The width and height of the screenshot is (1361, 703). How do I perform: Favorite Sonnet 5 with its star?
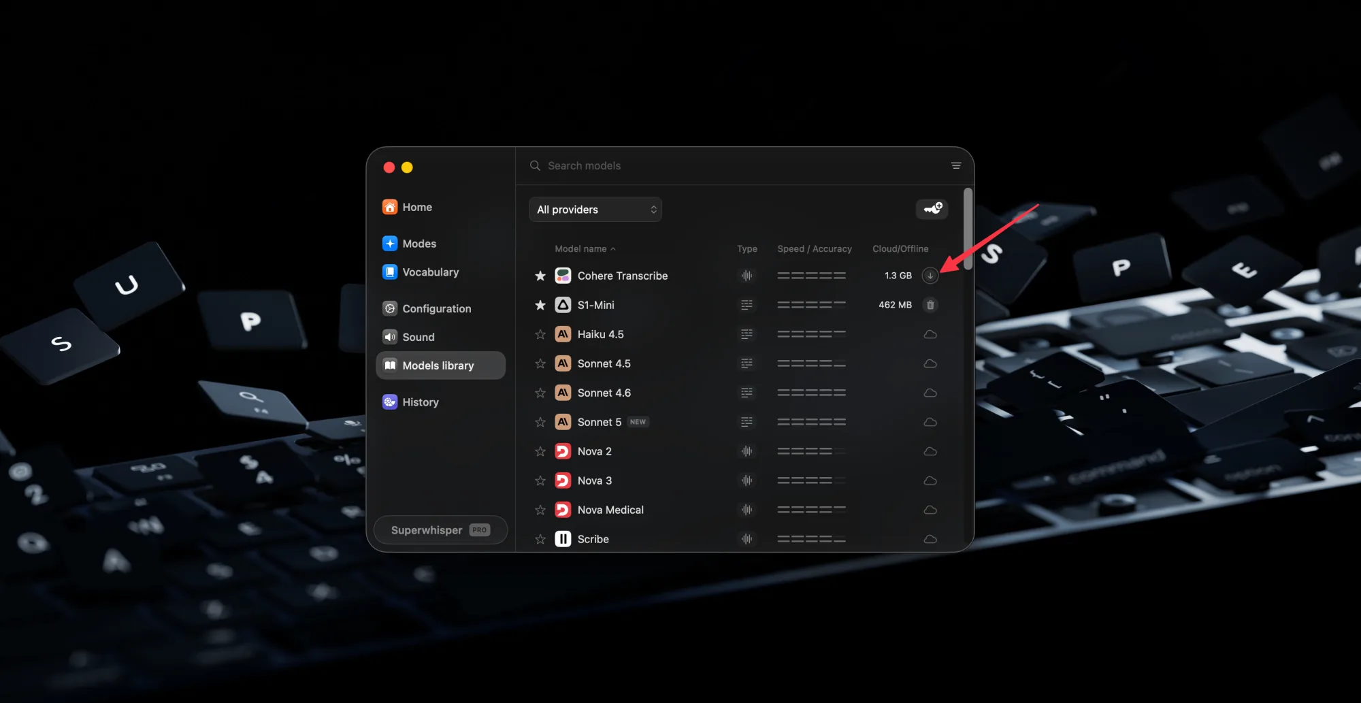[x=540, y=422]
